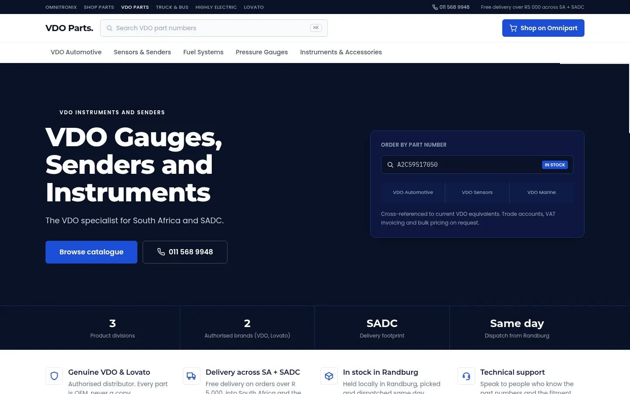Select the VDO Sensors tab
Viewport: 630px width, 394px height.
point(477,192)
